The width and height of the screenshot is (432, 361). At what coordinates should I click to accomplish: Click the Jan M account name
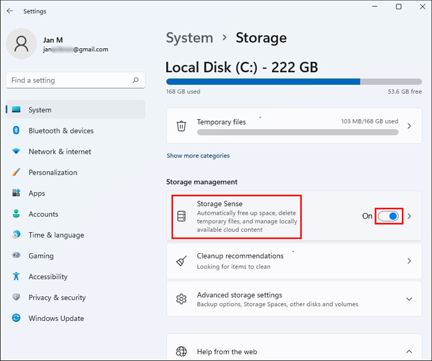coord(53,40)
